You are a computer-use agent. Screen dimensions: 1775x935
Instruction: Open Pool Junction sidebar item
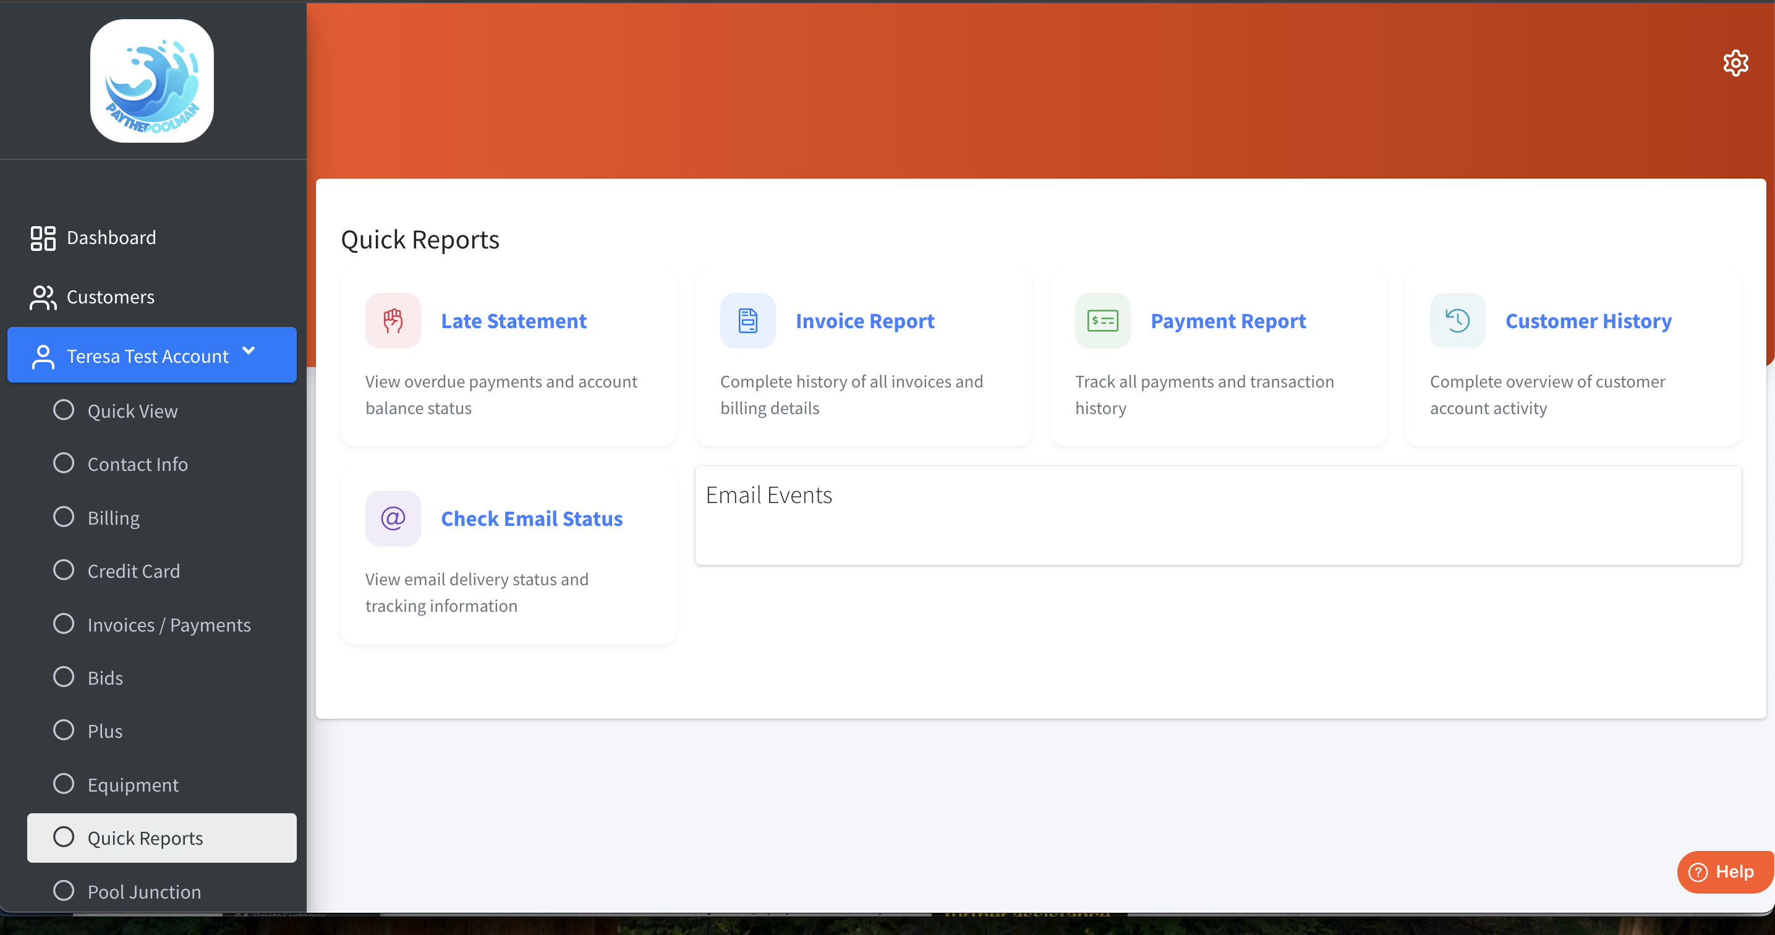144,892
